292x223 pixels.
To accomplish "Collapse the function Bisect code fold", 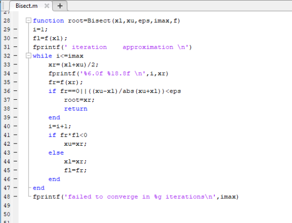I will [x=29, y=20].
